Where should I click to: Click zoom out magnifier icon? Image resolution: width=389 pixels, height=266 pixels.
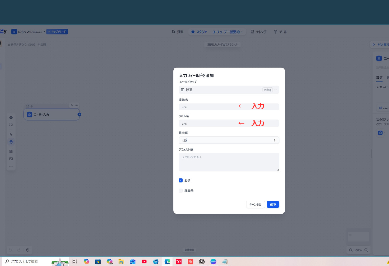pyautogui.click(x=351, y=250)
